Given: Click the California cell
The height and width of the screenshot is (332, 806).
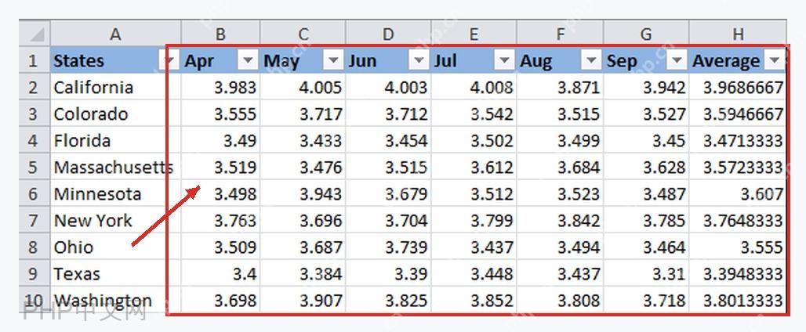Looking at the screenshot, I should click(x=116, y=87).
